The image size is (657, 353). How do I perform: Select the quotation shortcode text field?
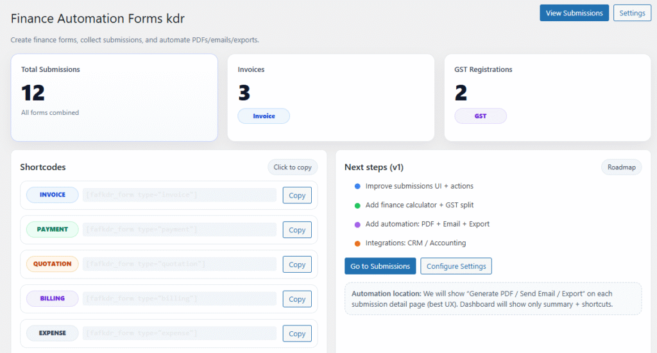[180, 264]
